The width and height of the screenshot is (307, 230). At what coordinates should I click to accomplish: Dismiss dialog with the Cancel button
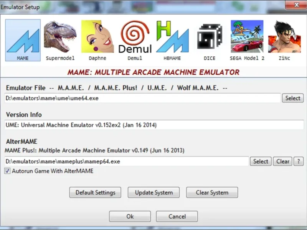point(177,216)
